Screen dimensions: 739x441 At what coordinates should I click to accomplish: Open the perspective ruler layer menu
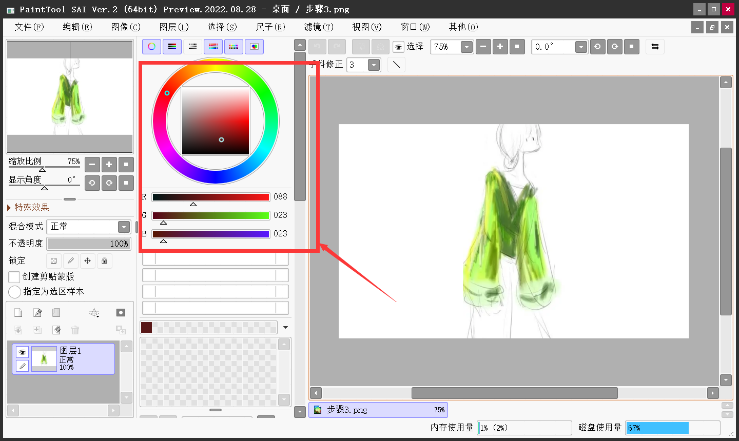pos(94,313)
